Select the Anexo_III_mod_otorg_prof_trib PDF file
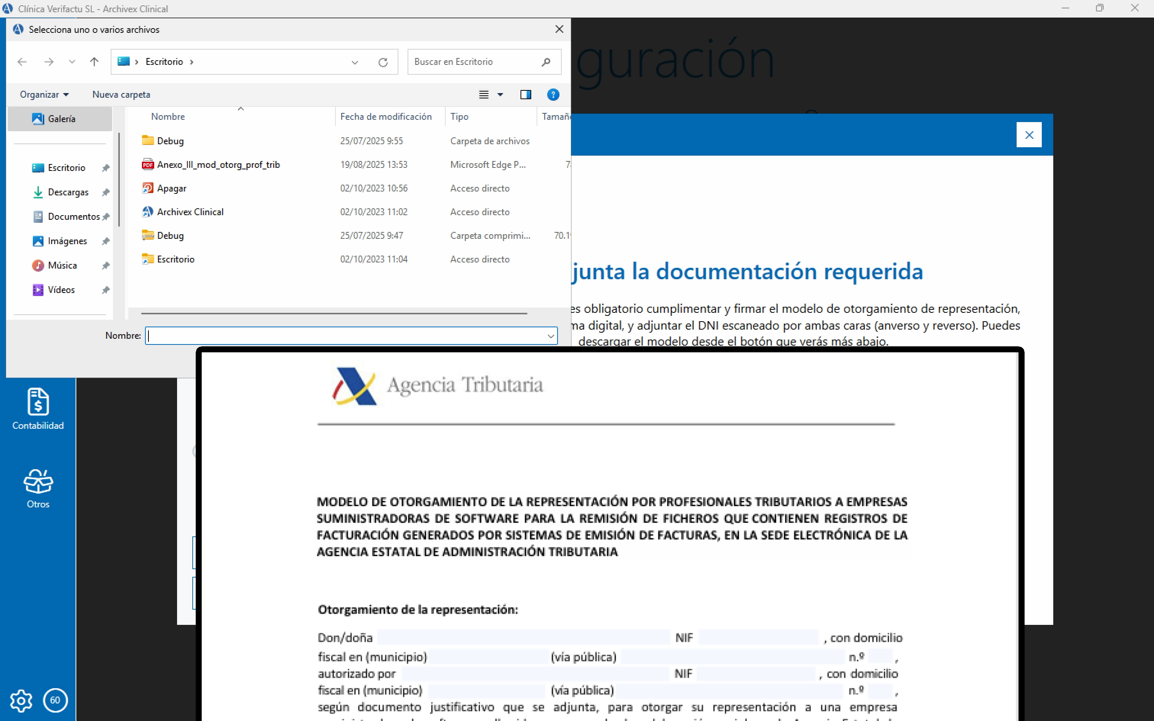The image size is (1154, 721). (219, 164)
